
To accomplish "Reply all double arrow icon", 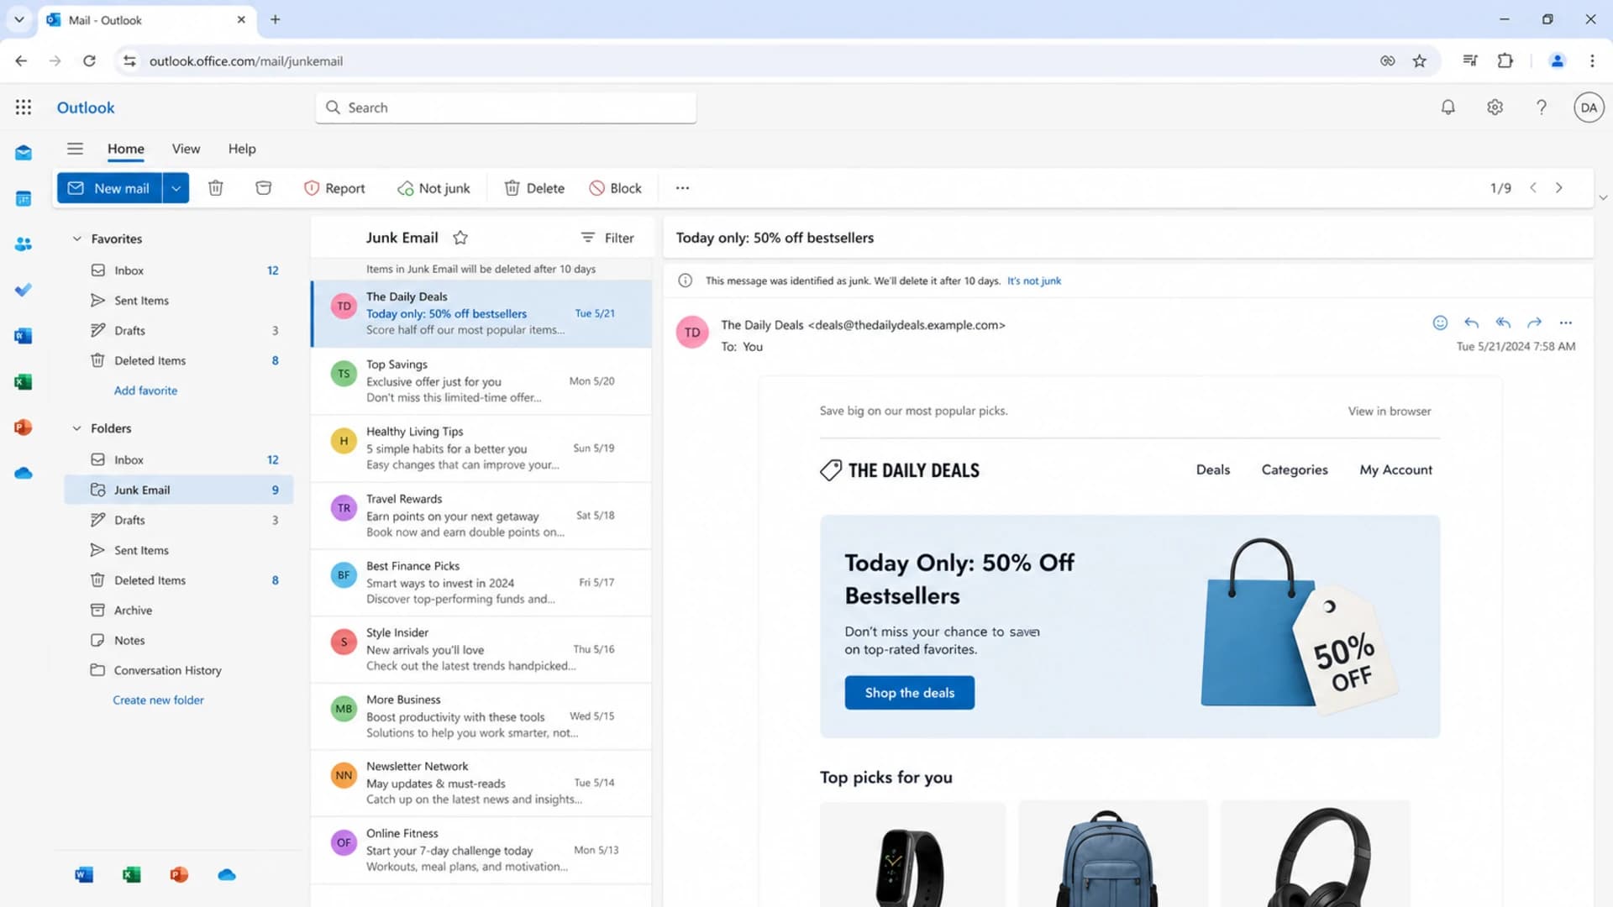I will coord(1503,322).
